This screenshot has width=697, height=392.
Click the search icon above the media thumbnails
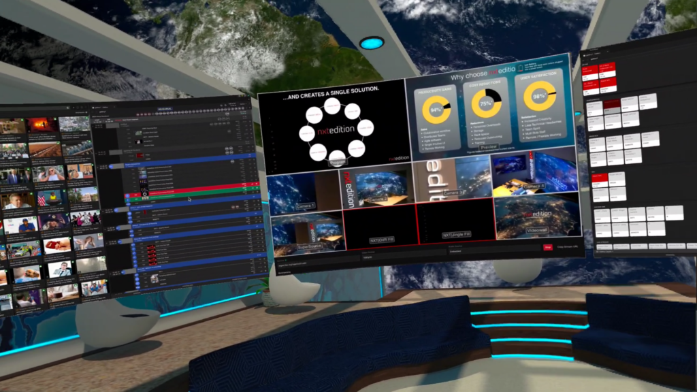[x=67, y=108]
